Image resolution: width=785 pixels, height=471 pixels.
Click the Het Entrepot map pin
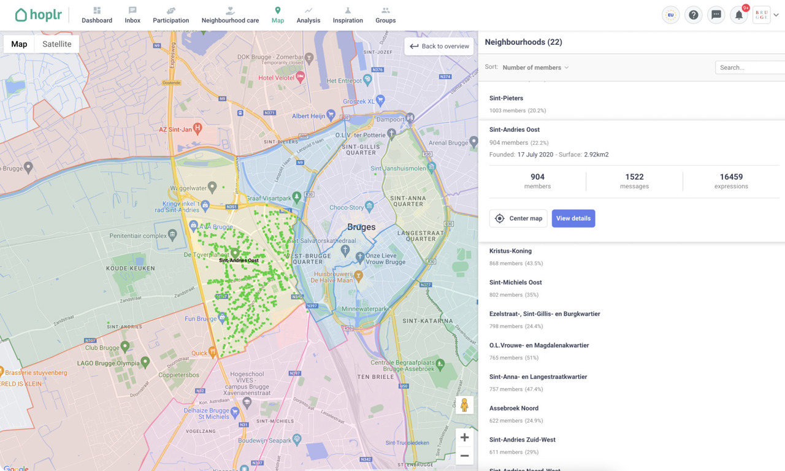[x=367, y=79]
